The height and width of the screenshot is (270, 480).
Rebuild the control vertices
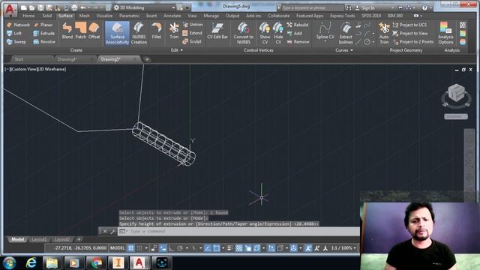(298, 25)
